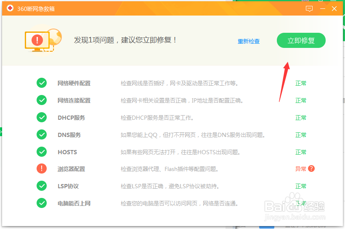345x229 pixels.
Task: Select the 浏览器配置 row label
Action: tap(71, 169)
